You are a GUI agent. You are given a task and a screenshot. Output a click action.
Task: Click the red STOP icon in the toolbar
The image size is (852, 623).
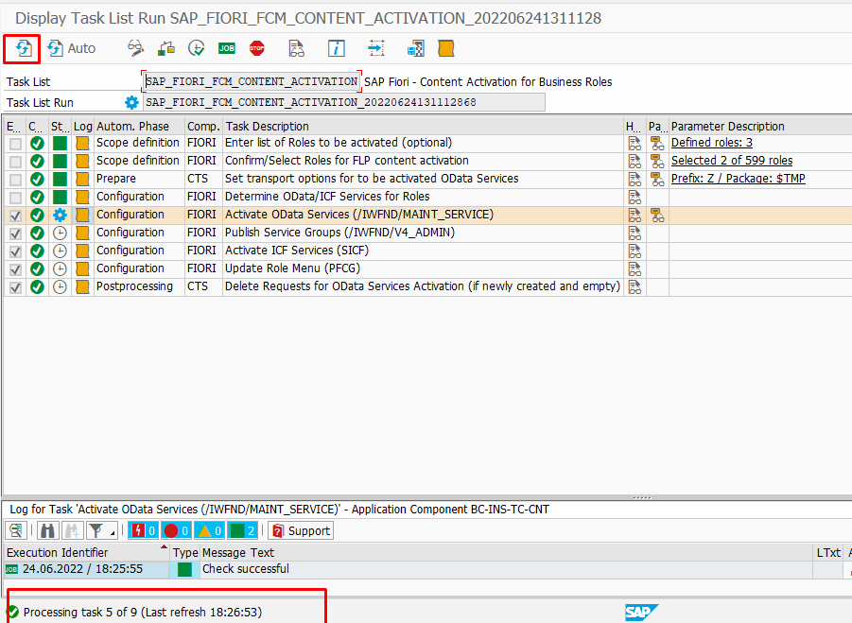pyautogui.click(x=257, y=49)
